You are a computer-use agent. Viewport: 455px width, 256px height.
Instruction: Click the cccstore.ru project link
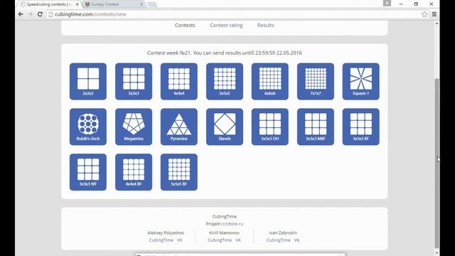point(232,224)
